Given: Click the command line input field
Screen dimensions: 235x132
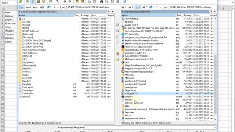Looking at the screenshot, I should (151, 128).
